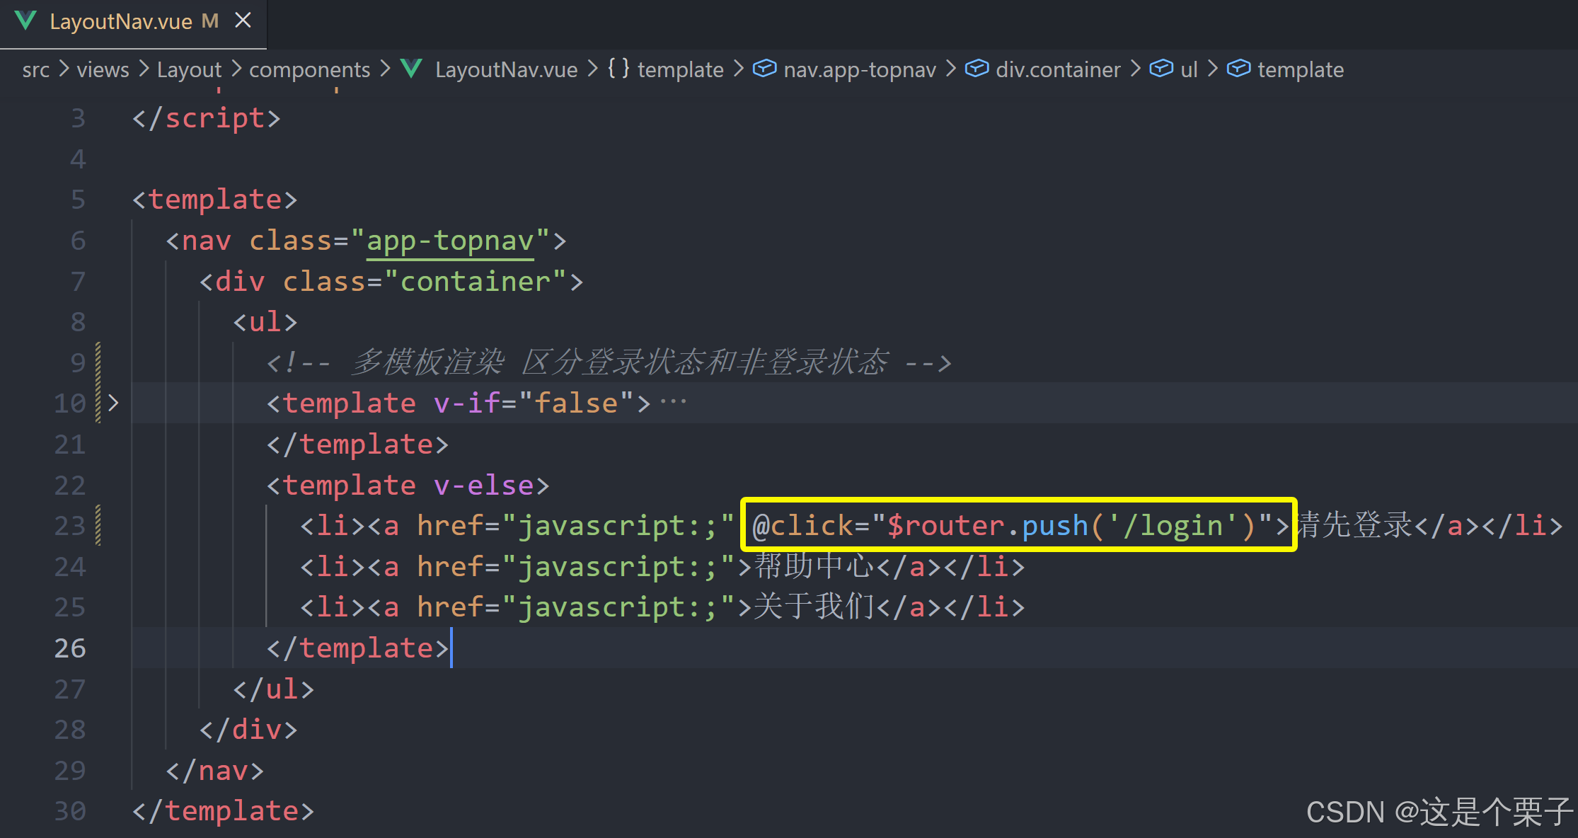Click the modified-line marker beside line 23
The image size is (1578, 838).
(x=98, y=525)
